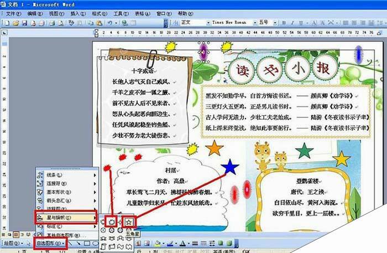The width and height of the screenshot is (387, 253).
Task: Click the orange star shape in document
Action: [x=215, y=148]
